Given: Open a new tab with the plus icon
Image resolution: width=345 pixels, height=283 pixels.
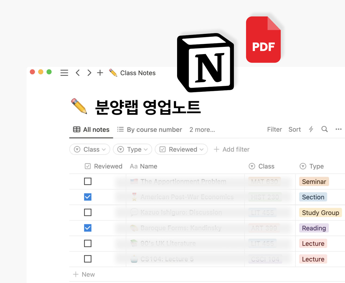Looking at the screenshot, I should (100, 73).
